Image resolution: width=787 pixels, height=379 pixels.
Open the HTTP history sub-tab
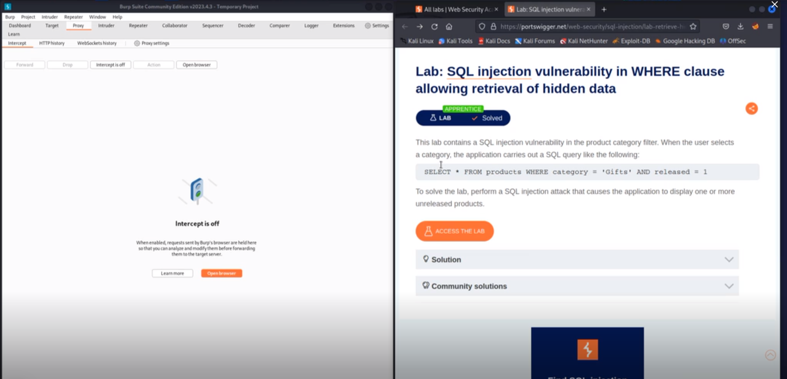coord(52,43)
